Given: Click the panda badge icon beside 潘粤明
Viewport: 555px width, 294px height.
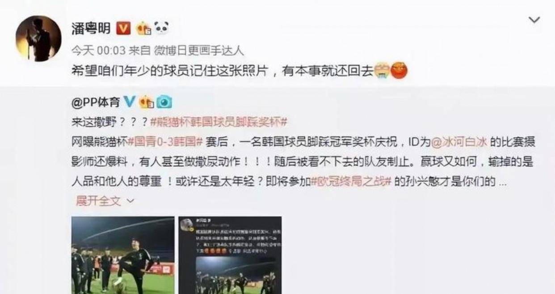Looking at the screenshot, I should (161, 28).
